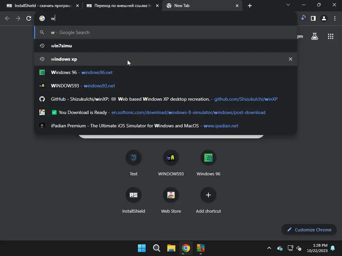The height and width of the screenshot is (256, 342).
Task: Open the profile avatar icon
Action: [x=324, y=19]
